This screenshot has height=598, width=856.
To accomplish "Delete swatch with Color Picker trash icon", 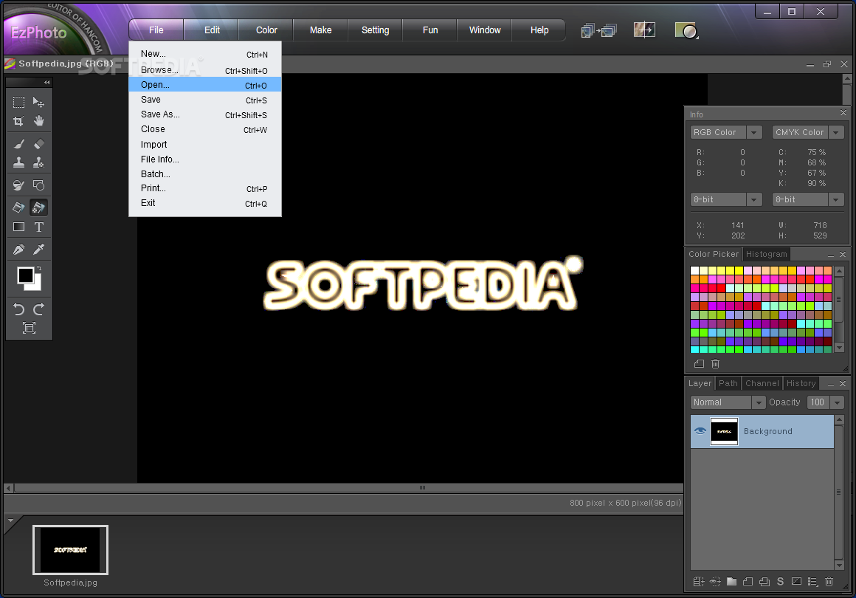I will [x=716, y=364].
